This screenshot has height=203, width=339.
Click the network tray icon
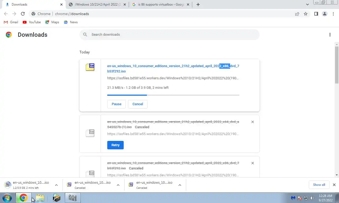pyautogui.click(x=306, y=198)
